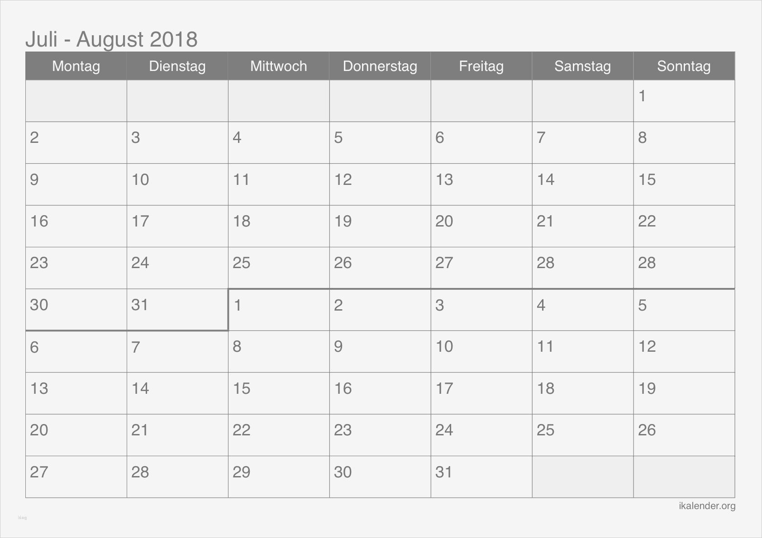The height and width of the screenshot is (538, 762).
Task: Click the July 30 Monday cell
Action: tap(76, 310)
